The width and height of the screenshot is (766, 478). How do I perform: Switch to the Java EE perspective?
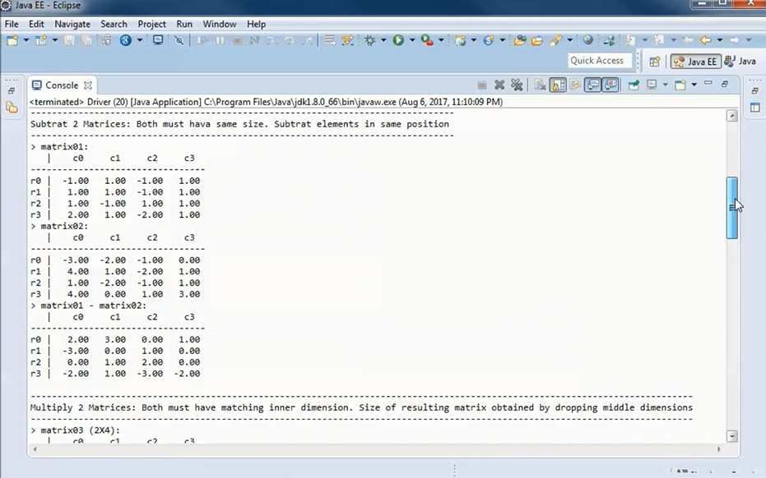[x=696, y=62]
